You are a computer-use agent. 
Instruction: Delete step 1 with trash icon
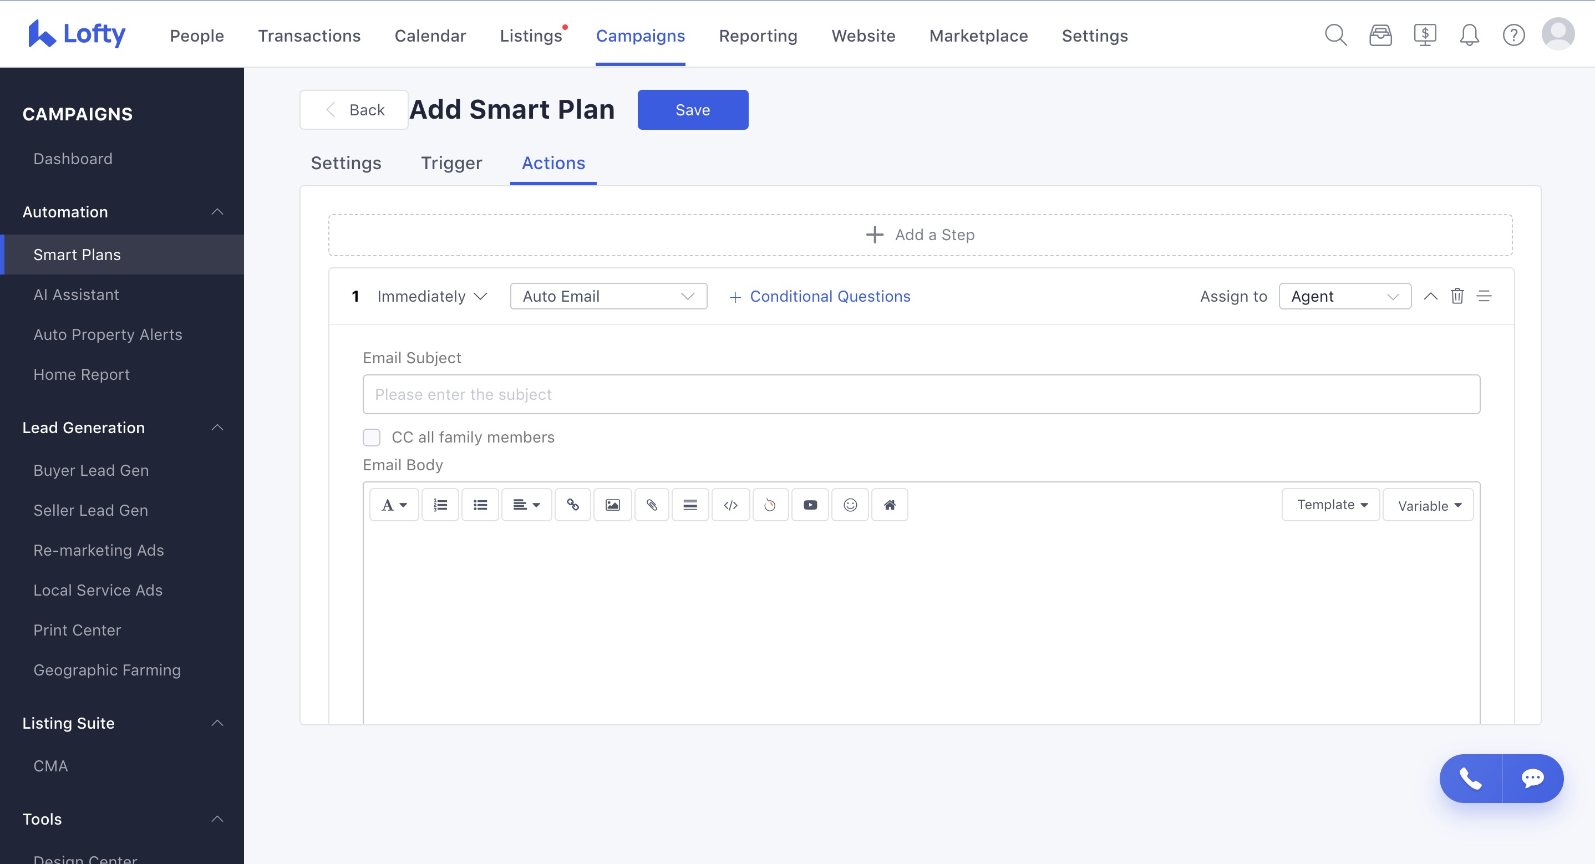point(1457,296)
